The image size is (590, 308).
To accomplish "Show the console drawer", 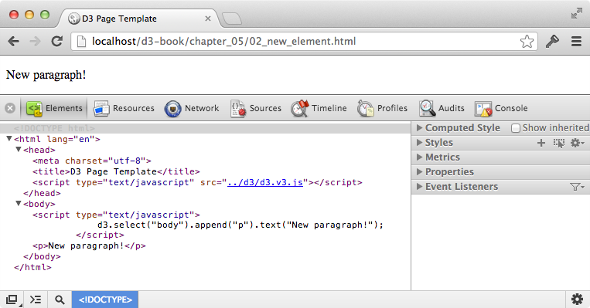I will tap(36, 300).
